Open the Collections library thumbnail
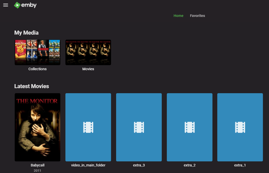Image resolution: width=269 pixels, height=173 pixels. [x=38, y=52]
